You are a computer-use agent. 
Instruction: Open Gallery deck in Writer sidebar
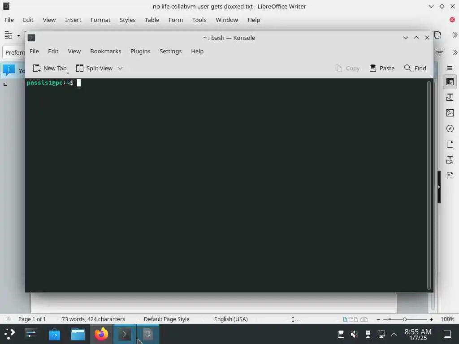(x=450, y=113)
